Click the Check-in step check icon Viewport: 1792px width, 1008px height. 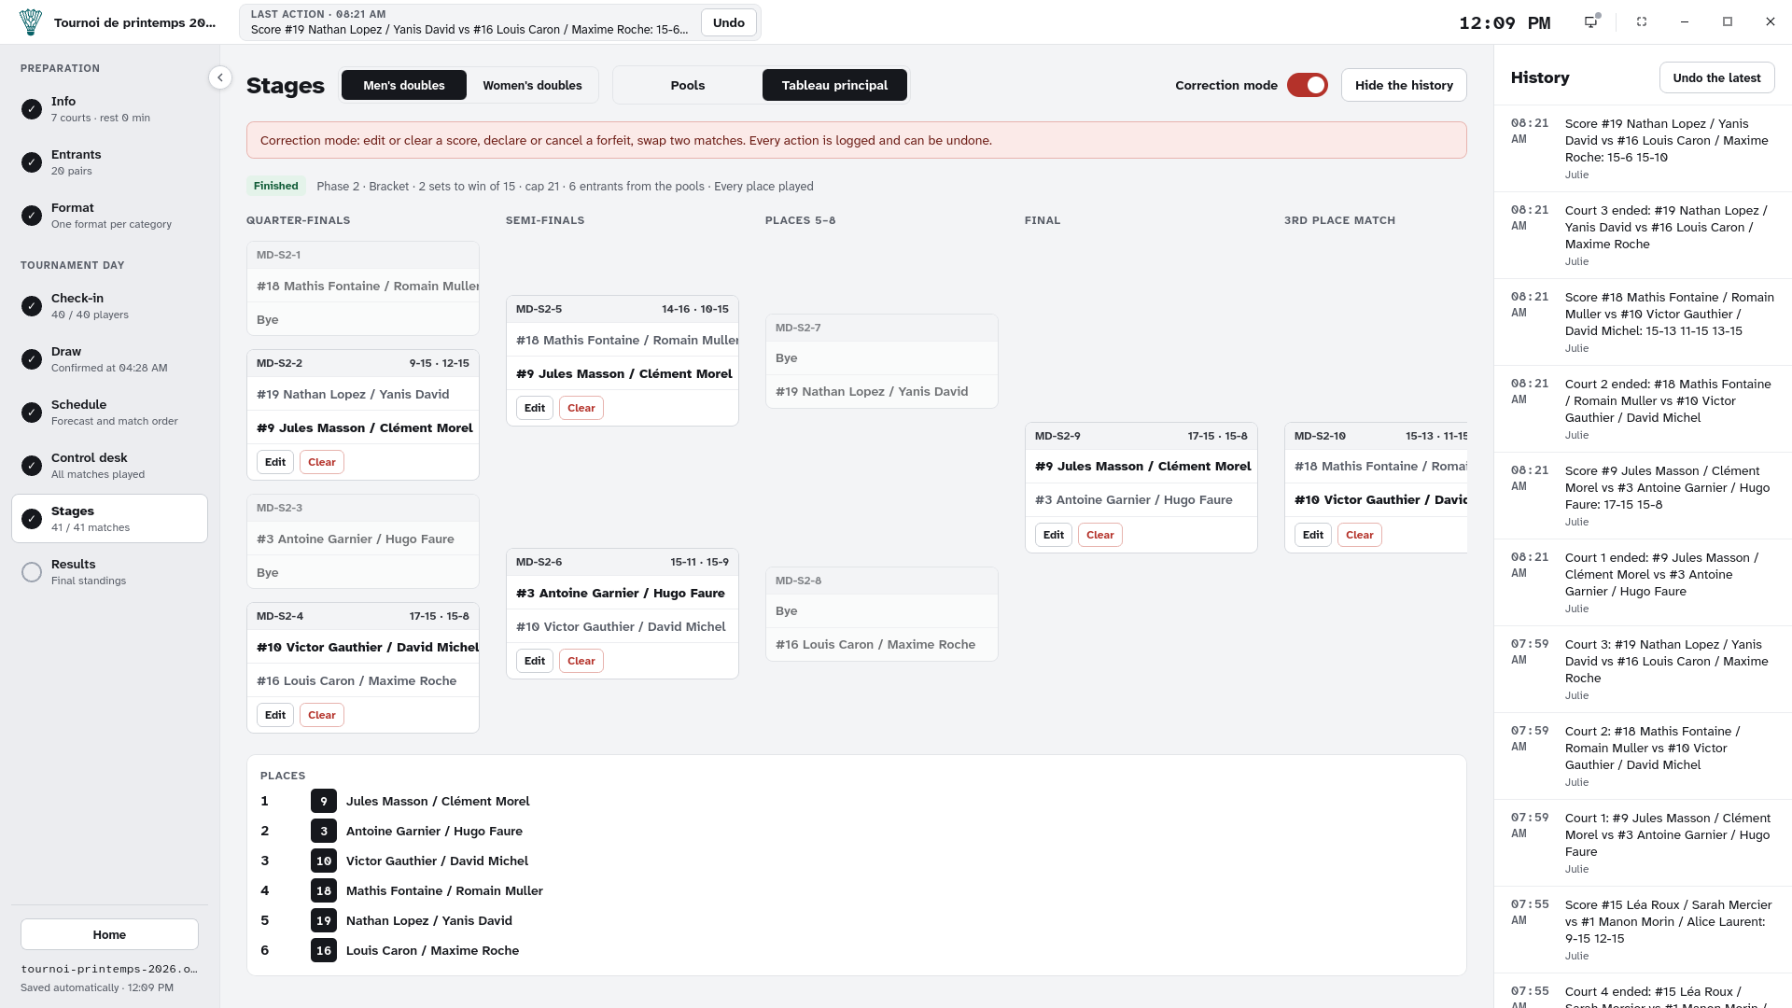(x=32, y=306)
